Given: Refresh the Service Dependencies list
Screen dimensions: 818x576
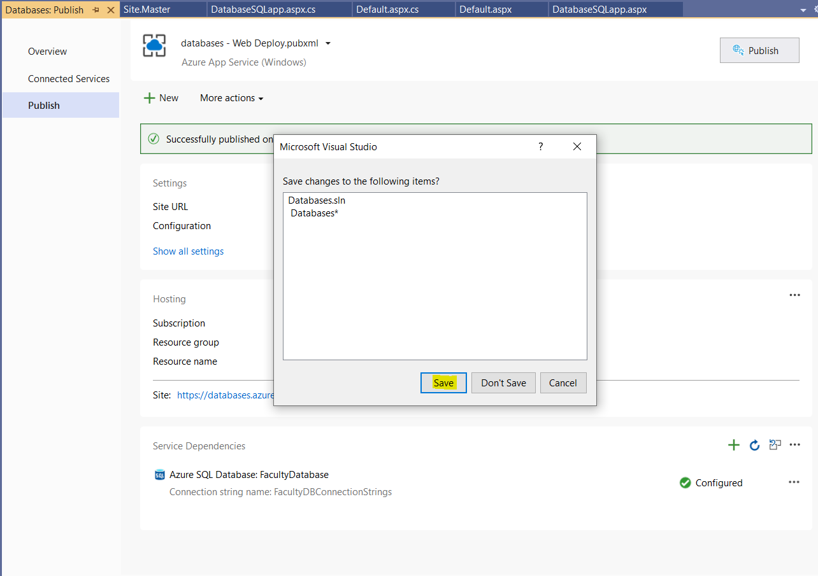Looking at the screenshot, I should 755,445.
